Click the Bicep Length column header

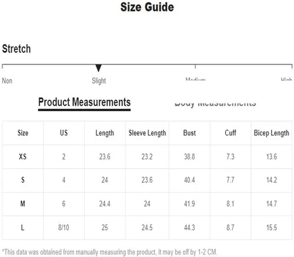pyautogui.click(x=272, y=133)
